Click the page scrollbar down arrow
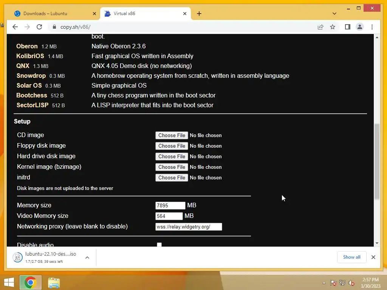387x290 pixels. coord(377,243)
